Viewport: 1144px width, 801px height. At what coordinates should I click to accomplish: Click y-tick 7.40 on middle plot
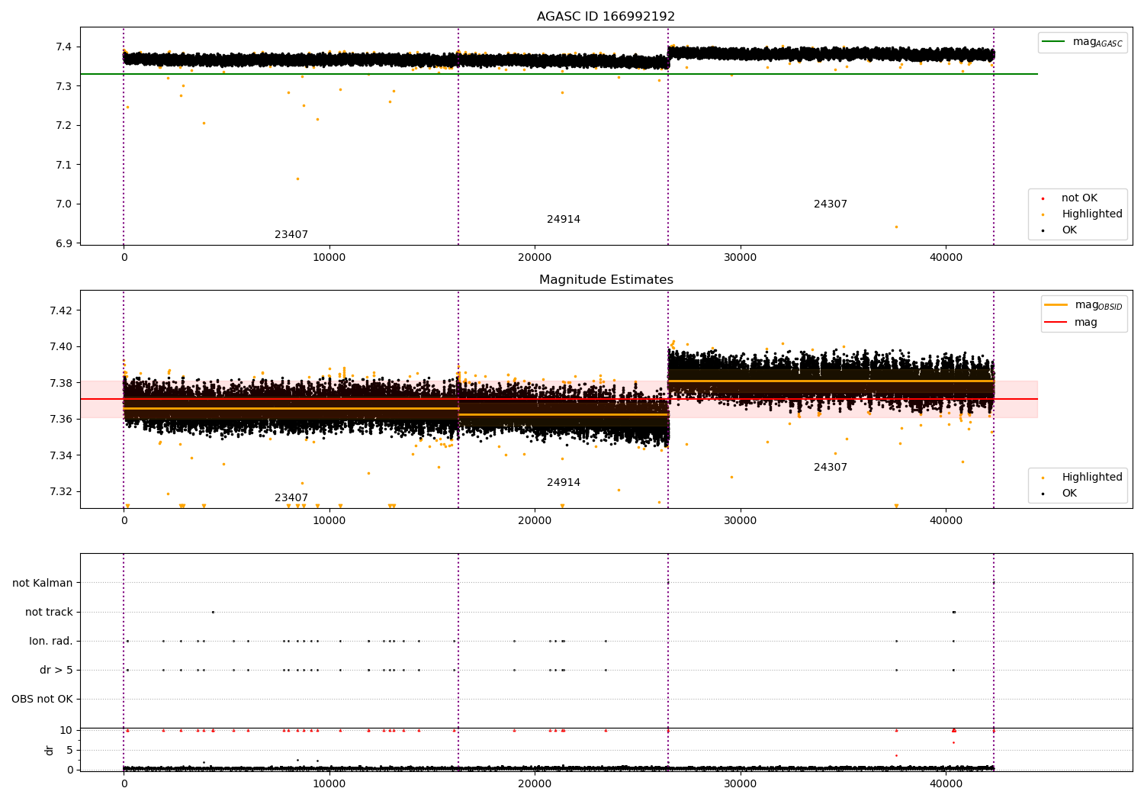[61, 346]
